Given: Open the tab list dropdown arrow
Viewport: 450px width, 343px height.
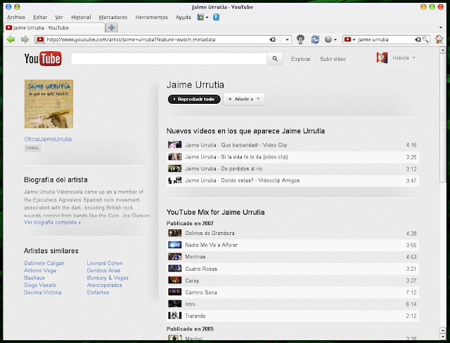Looking at the screenshot, I should (441, 27).
